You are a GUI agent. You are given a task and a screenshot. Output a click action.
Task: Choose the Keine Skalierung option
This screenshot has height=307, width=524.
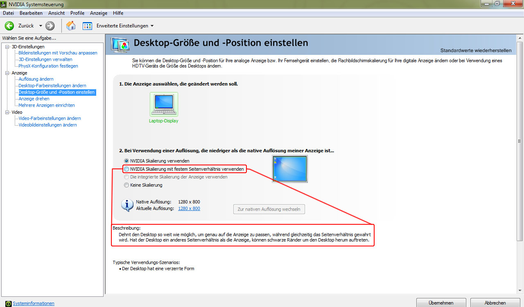[127, 185]
